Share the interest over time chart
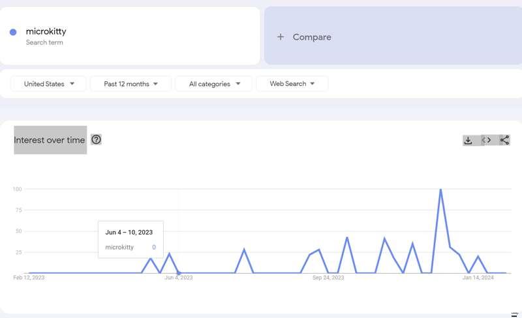 click(504, 140)
